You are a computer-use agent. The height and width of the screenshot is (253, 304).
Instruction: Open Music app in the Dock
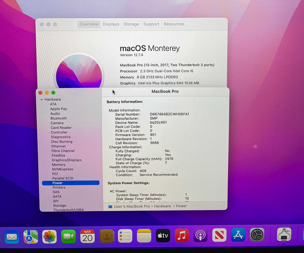click(x=182, y=235)
